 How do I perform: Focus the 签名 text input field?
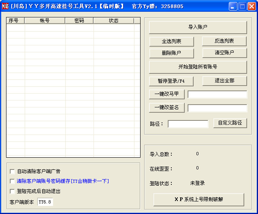217,108
